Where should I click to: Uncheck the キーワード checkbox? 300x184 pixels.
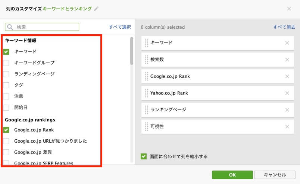pos(6,52)
